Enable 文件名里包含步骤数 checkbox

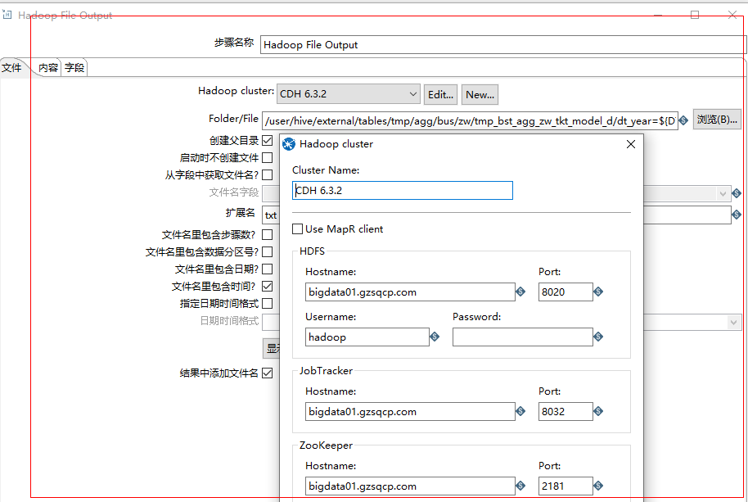[x=268, y=235]
